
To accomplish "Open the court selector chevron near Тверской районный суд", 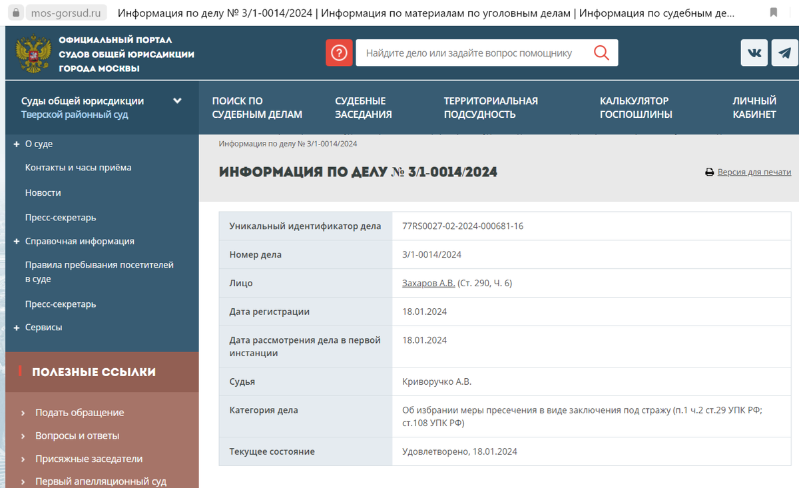I will click(x=177, y=100).
